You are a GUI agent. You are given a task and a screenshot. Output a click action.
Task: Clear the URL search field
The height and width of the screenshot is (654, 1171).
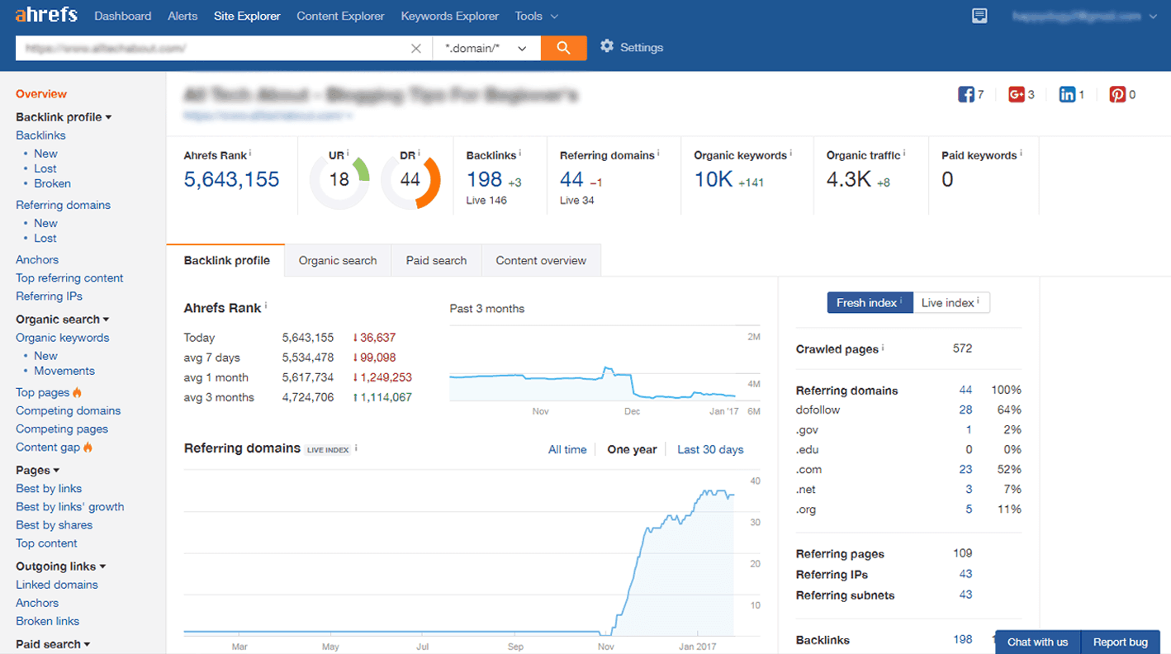click(416, 48)
